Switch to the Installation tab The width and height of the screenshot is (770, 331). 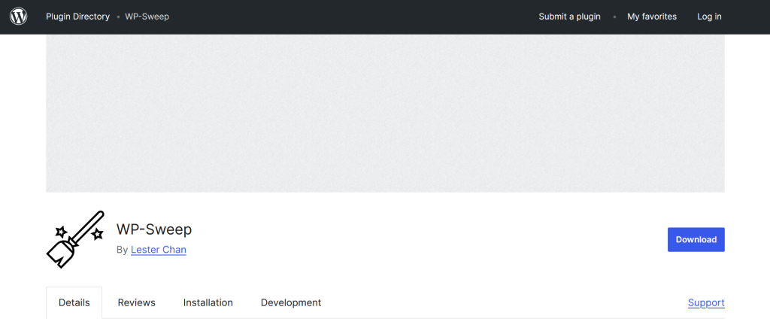click(x=208, y=302)
